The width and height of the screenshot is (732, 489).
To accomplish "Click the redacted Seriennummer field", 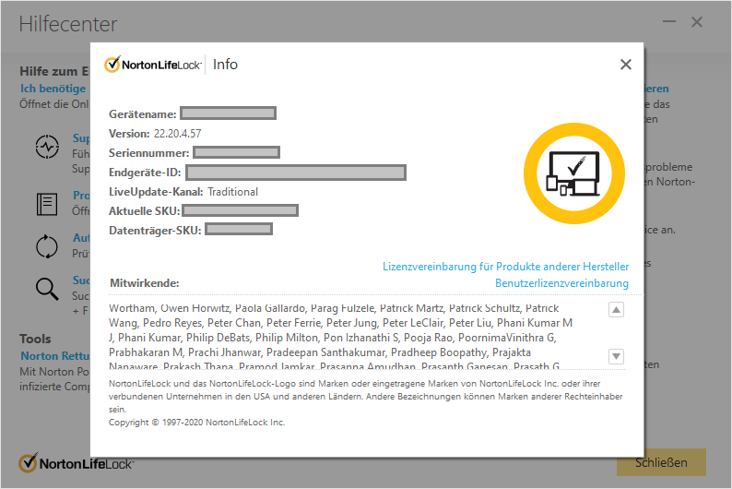I will pos(237,152).
